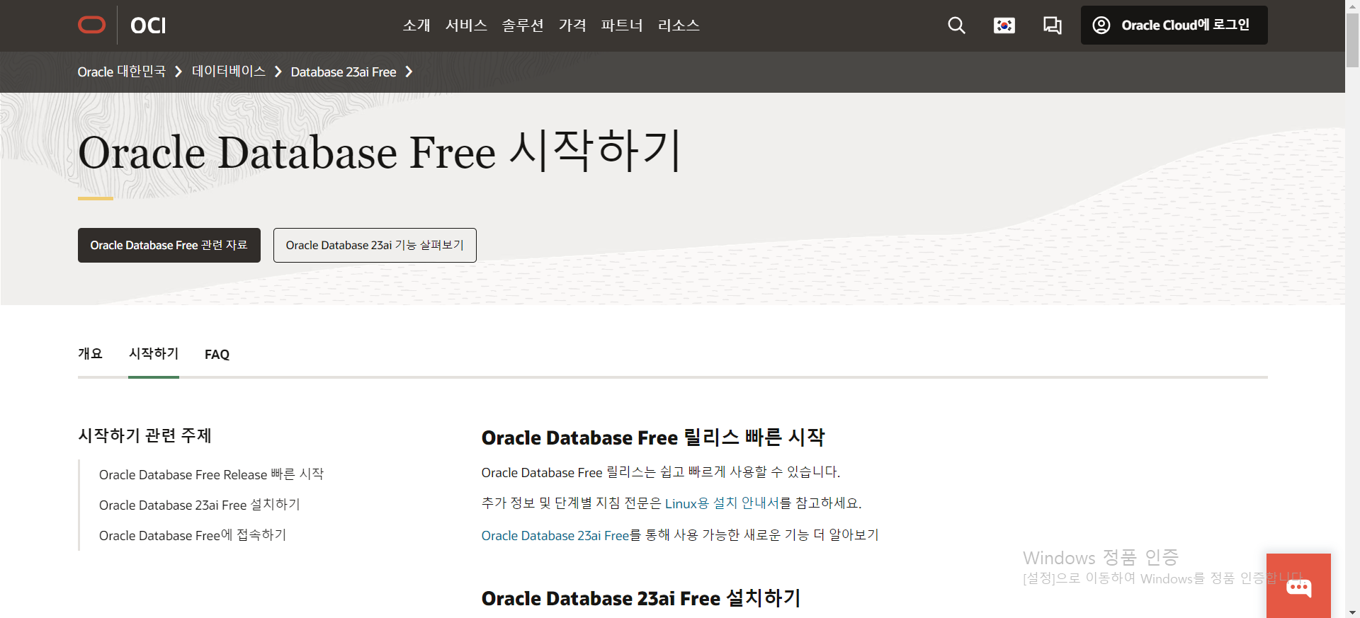Go to Database 23ai Free breadcrumb
Image resolution: width=1360 pixels, height=618 pixels.
344,71
